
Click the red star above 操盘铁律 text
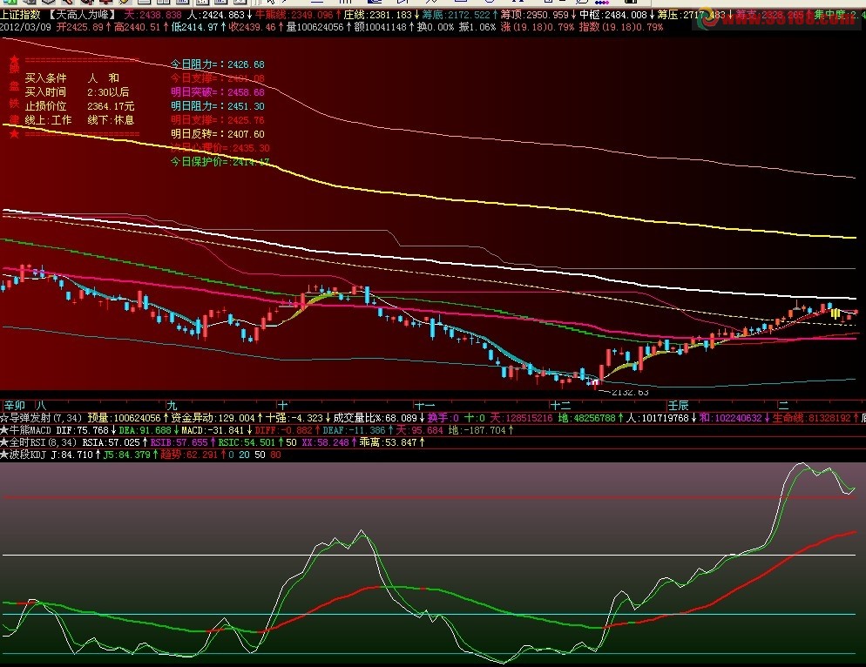[x=14, y=57]
